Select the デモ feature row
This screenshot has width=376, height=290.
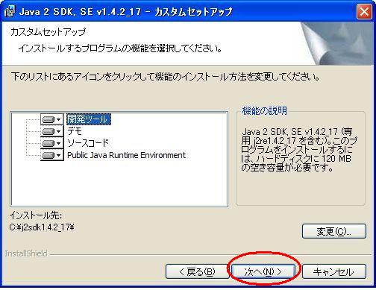pyautogui.click(x=75, y=131)
